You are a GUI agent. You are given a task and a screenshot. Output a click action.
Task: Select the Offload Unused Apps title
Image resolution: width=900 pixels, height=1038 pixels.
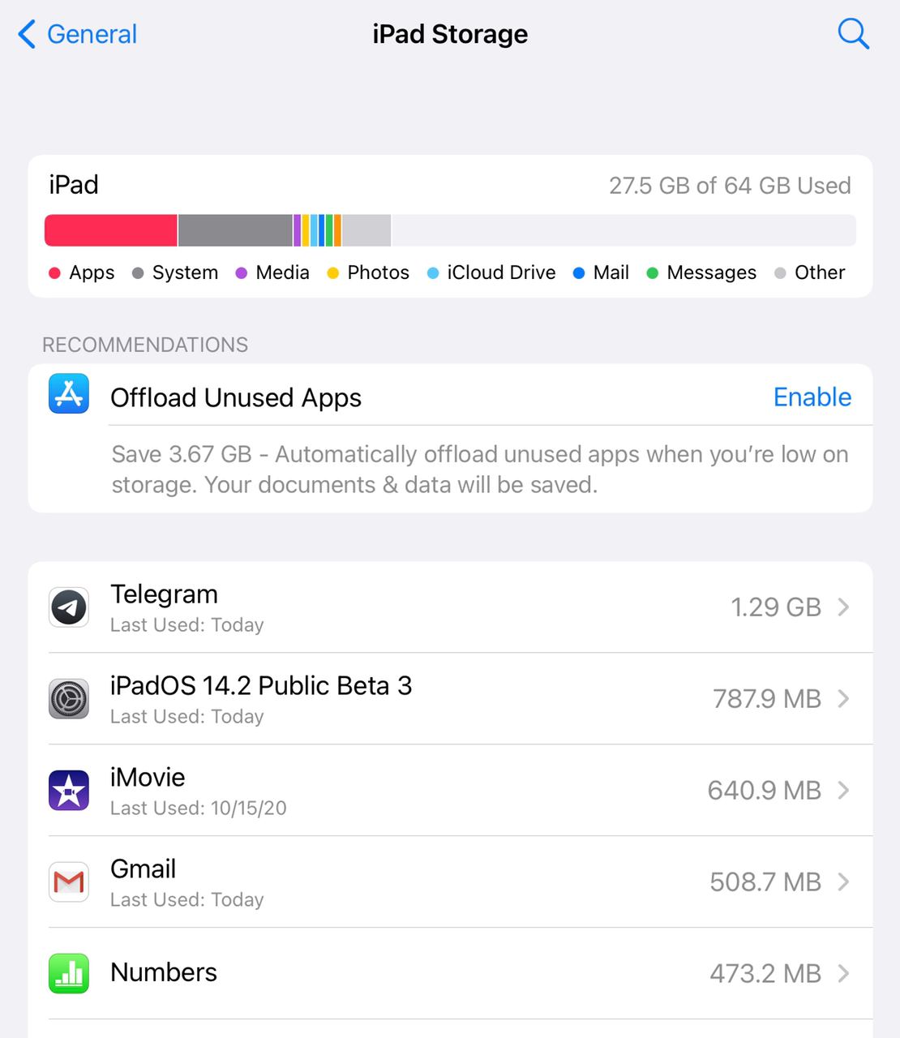click(x=236, y=397)
